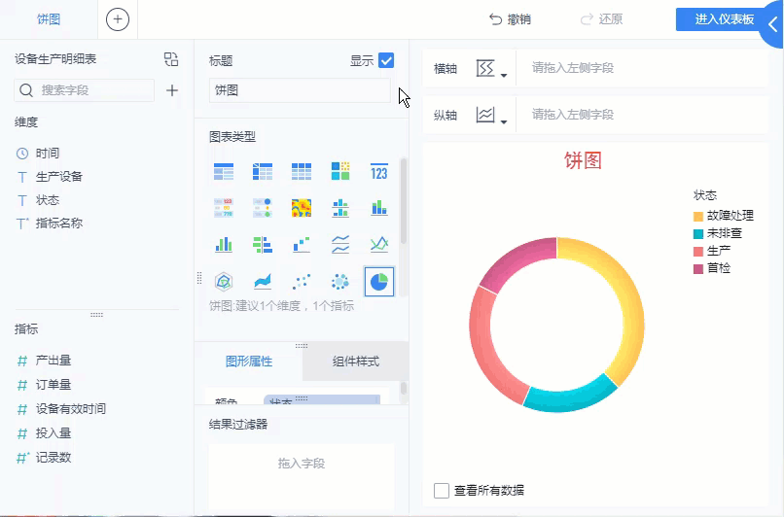Pick the waterfall chart type icon
This screenshot has height=517, width=784.
pyautogui.click(x=302, y=244)
